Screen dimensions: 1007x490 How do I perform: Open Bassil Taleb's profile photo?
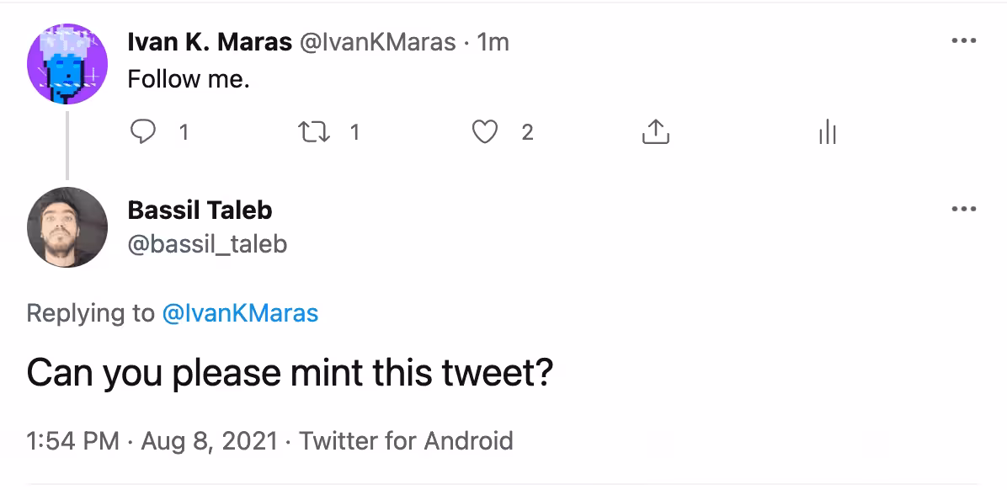coord(67,226)
